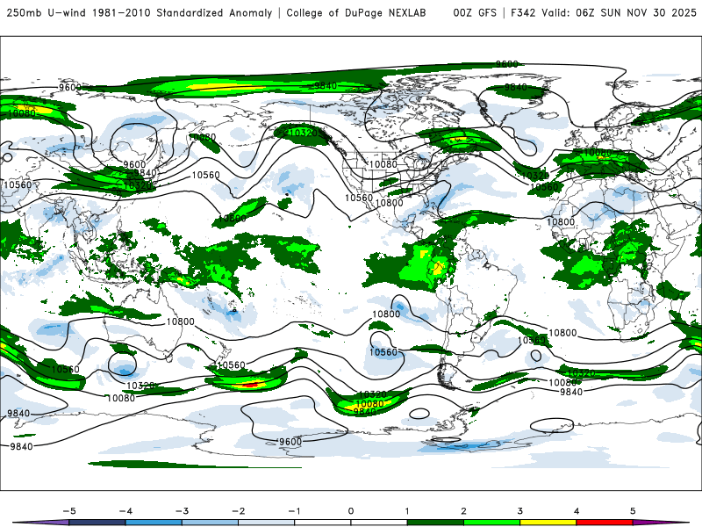Click the colorbar label "1"
Image resolution: width=702 pixels, height=527 pixels.
click(x=407, y=511)
